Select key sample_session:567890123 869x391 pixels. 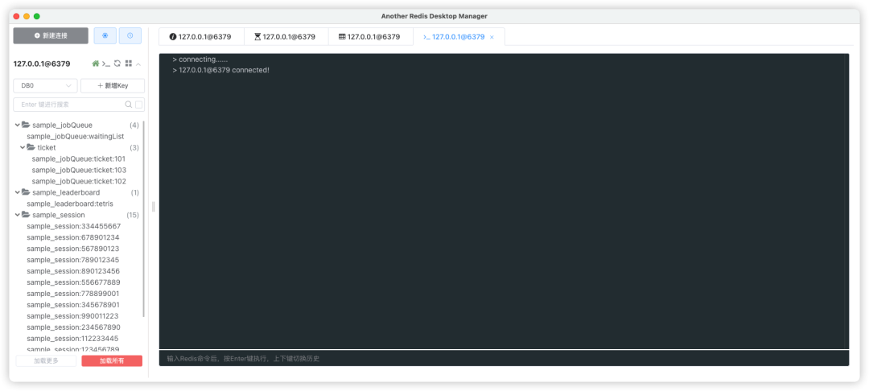coord(73,249)
